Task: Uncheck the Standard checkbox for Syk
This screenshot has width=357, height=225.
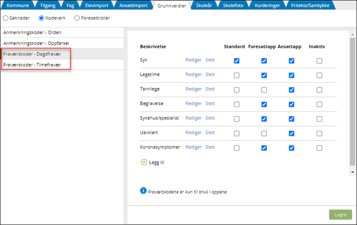Action: [237, 61]
